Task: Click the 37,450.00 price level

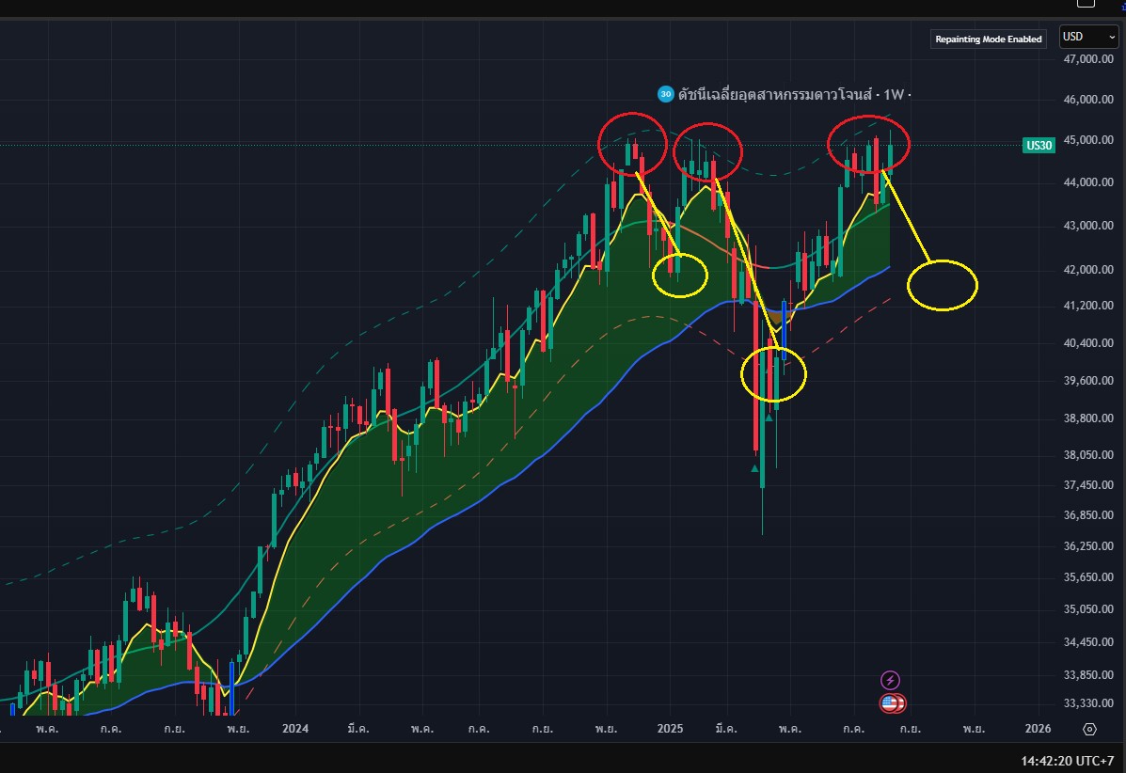Action: coord(1088,485)
